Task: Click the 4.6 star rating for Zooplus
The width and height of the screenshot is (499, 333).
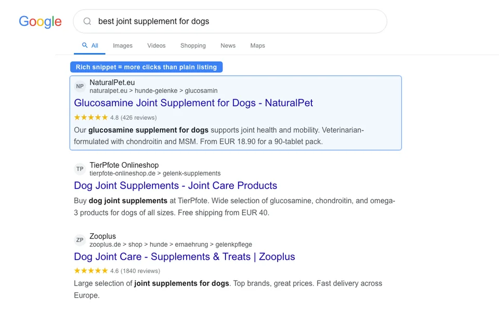Action: (x=91, y=271)
